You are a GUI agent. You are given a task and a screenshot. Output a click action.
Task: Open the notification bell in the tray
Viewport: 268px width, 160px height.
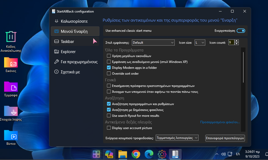[x=266, y=154]
